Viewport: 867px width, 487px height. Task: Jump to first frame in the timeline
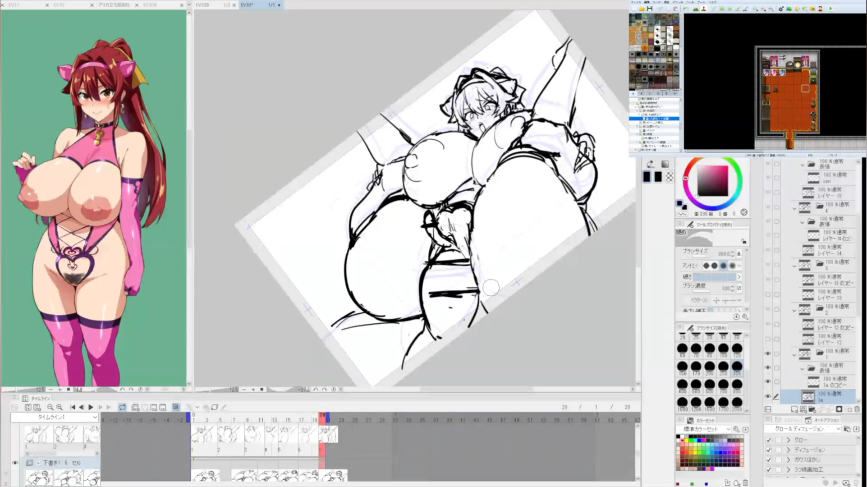pos(73,407)
